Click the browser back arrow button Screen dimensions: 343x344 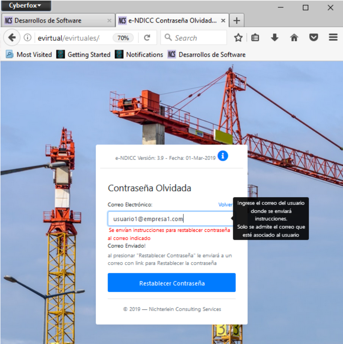[12, 38]
